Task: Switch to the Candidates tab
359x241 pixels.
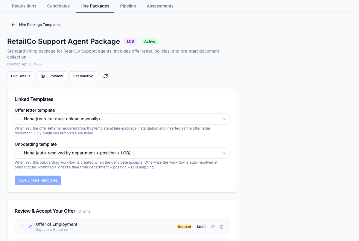Action: [x=58, y=6]
